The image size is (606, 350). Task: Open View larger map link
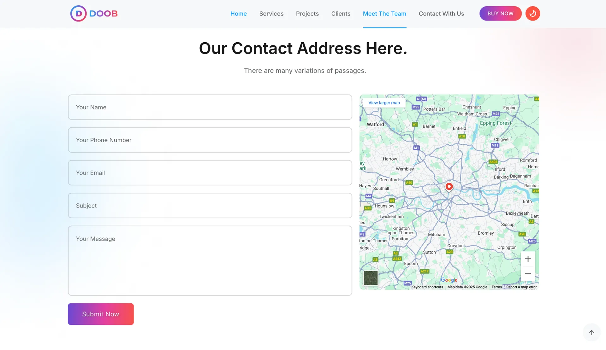[384, 103]
